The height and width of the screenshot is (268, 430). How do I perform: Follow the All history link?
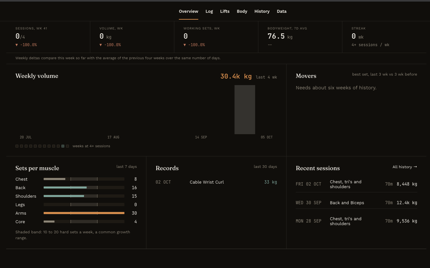pyautogui.click(x=405, y=167)
